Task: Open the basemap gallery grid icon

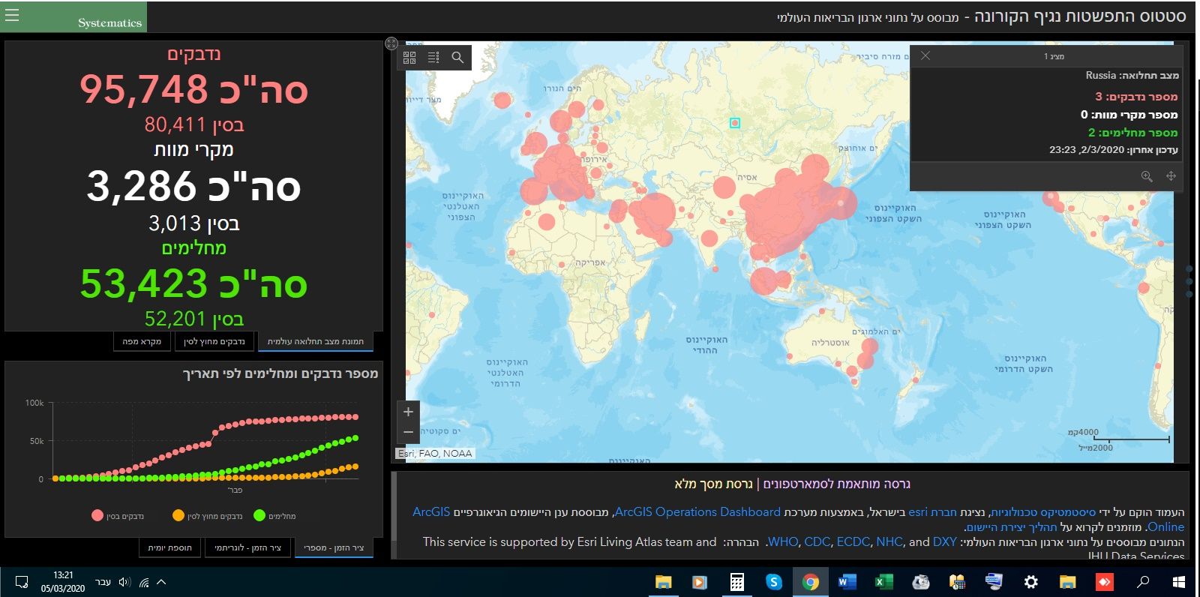Action: click(x=409, y=57)
